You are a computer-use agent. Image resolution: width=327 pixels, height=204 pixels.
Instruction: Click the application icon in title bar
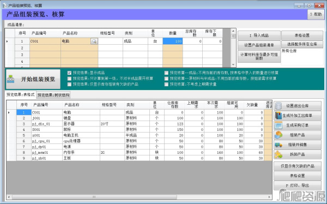(x=4, y=5)
